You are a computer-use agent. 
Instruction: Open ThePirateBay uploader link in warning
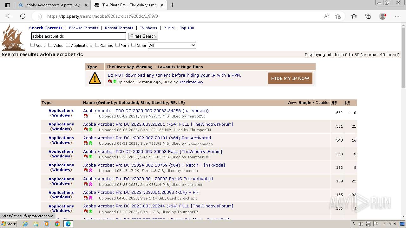[191, 82]
